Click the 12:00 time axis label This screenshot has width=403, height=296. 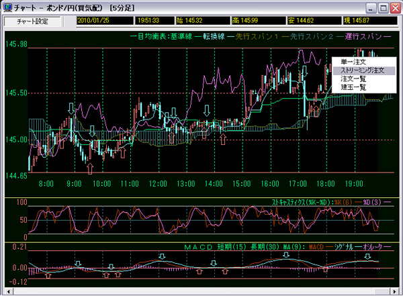click(158, 184)
